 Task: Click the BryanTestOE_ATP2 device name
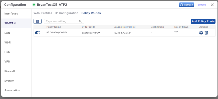pyautogui.click(x=52, y=5)
